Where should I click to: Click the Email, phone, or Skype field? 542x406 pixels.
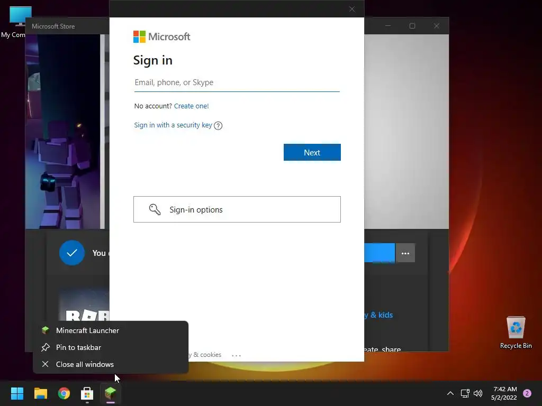coord(237,82)
